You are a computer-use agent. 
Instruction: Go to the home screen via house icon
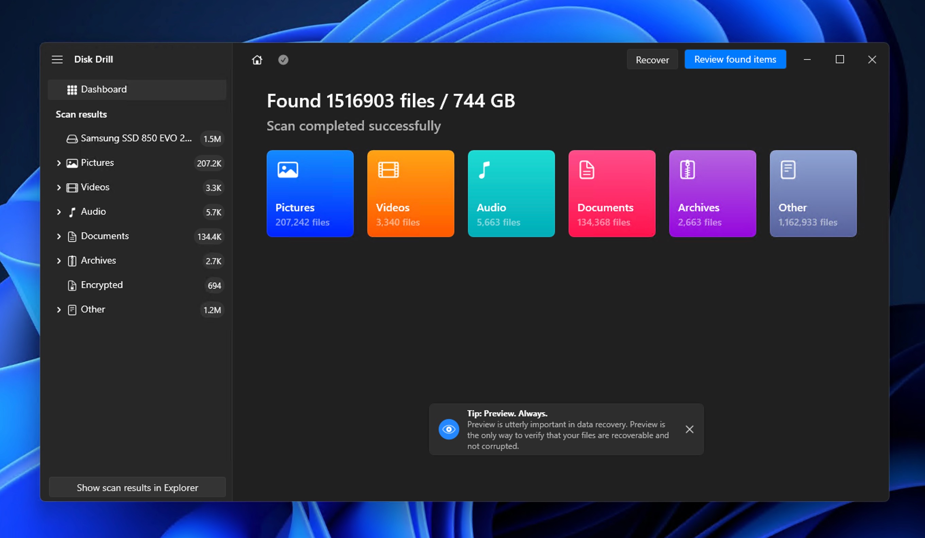pos(257,60)
